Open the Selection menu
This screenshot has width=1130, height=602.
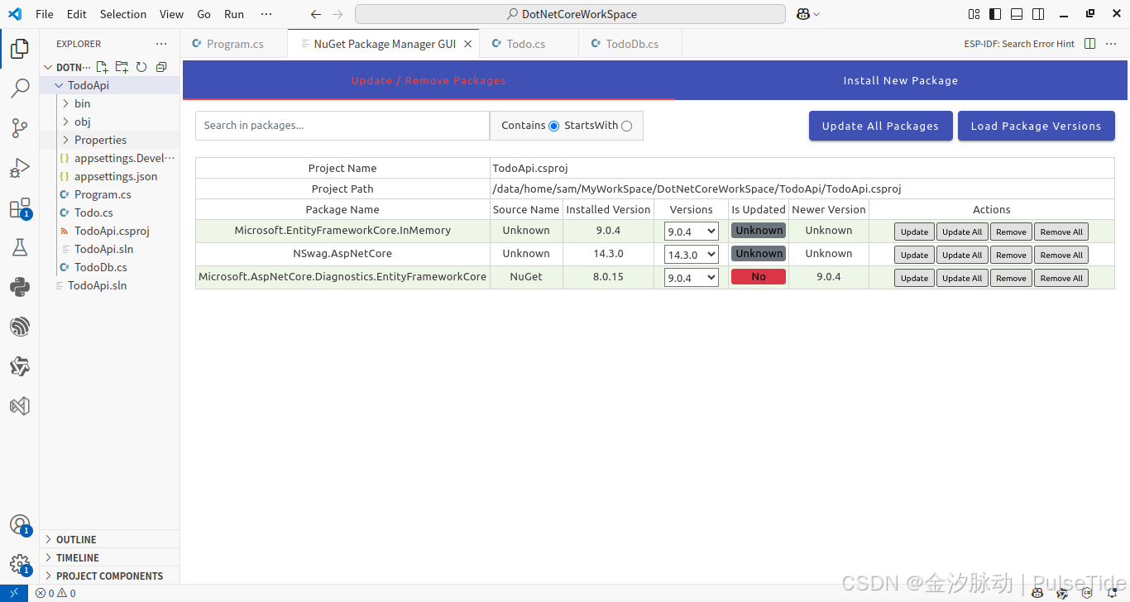coord(123,14)
